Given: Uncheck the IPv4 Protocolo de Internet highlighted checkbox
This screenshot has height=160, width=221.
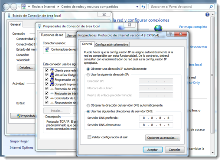Looking at the screenshot, I should coord(46,93).
